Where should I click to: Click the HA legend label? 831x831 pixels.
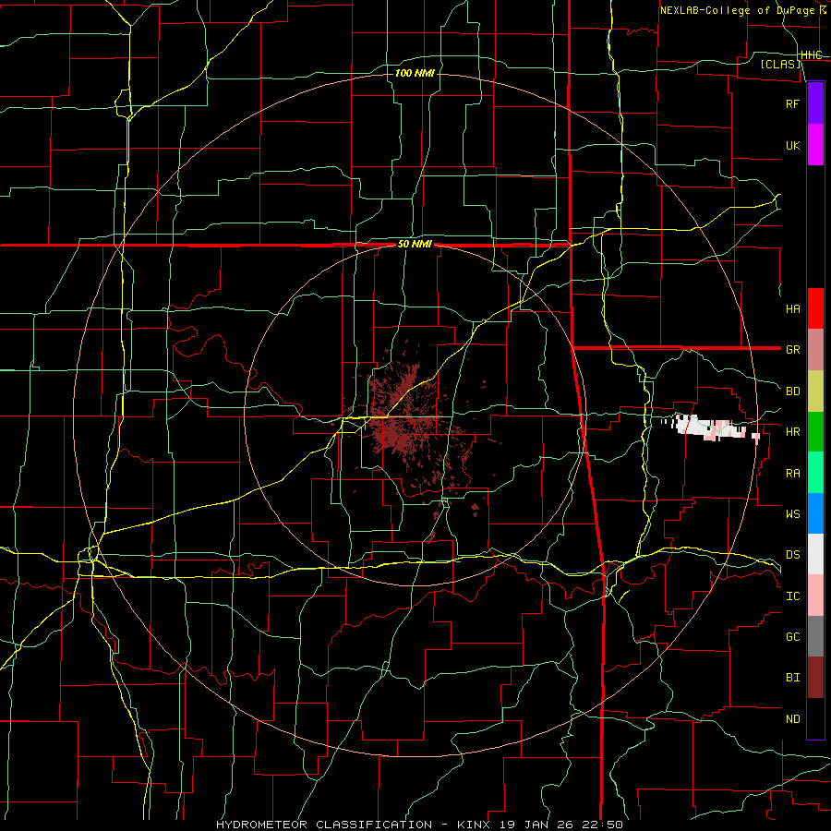[792, 309]
